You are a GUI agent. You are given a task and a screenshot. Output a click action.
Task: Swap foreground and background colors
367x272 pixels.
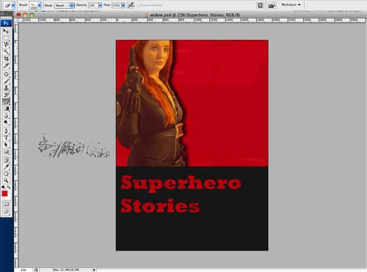click(x=9, y=187)
